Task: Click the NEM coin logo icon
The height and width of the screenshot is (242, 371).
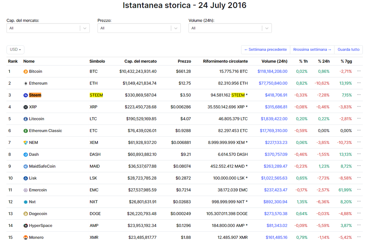Action: coord(26,143)
